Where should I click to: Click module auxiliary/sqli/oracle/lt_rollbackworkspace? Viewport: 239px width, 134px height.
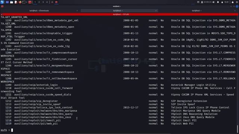pos(46,79)
